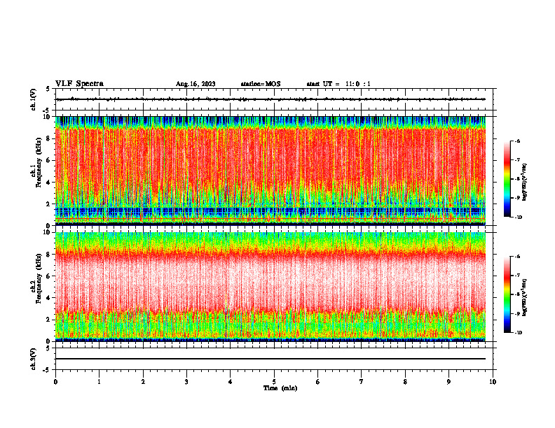Click time axis tick label '0'
The height and width of the screenshot is (428, 555).
tap(55, 382)
